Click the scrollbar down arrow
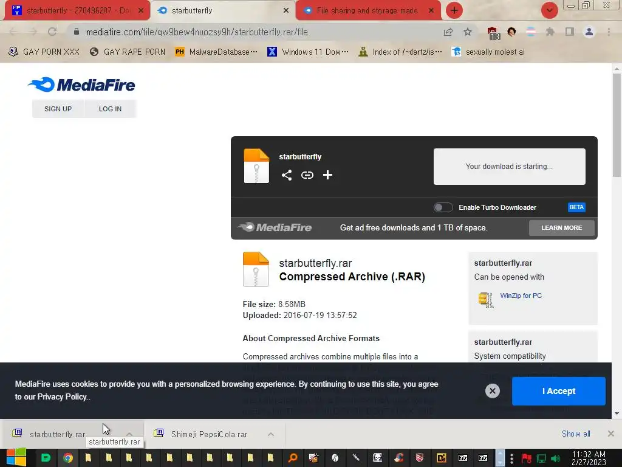The image size is (622, 467). coord(617,413)
